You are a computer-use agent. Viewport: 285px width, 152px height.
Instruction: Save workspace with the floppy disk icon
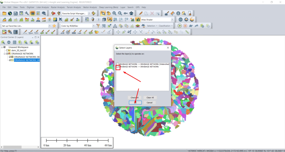16,13
